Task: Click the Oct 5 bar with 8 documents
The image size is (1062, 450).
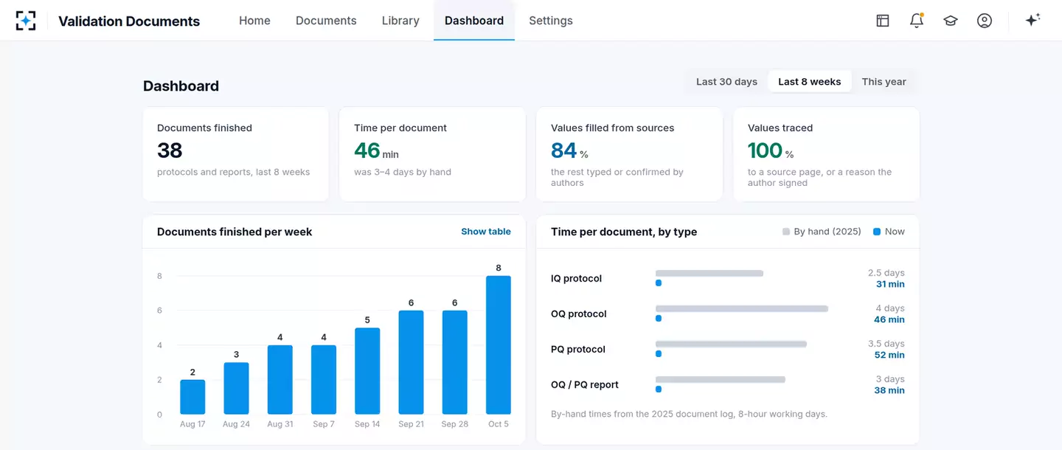Action: 499,345
